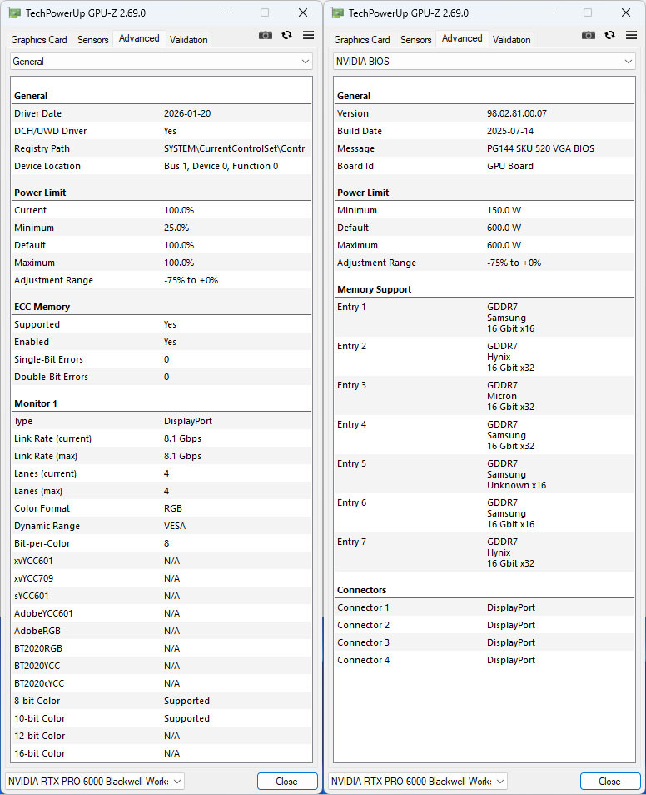Open the General category dropdown, left window
This screenshot has height=795, width=646.
161,62
